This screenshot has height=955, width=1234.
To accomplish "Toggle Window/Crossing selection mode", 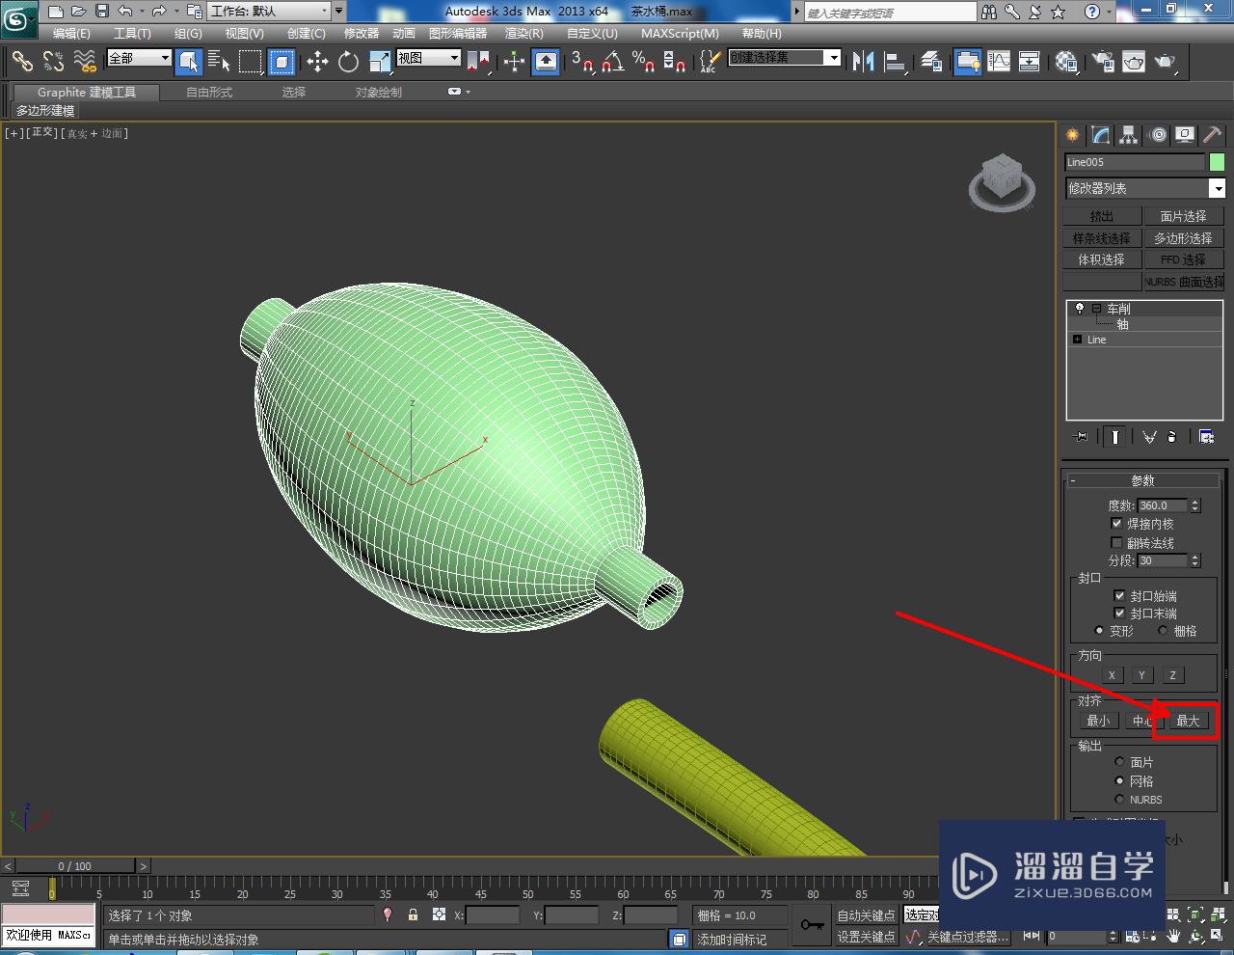I will click(x=281, y=62).
